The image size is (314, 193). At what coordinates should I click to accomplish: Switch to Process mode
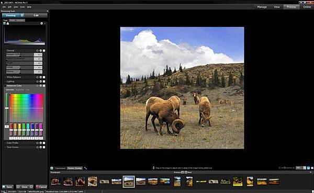291,7
